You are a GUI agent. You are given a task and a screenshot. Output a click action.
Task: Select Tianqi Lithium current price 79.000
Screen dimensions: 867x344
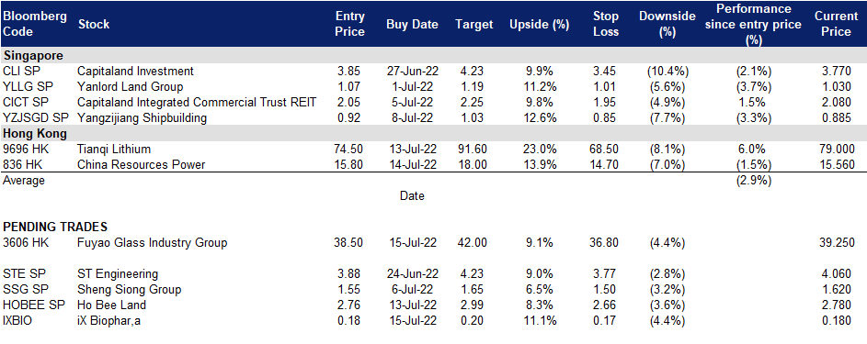coord(836,150)
